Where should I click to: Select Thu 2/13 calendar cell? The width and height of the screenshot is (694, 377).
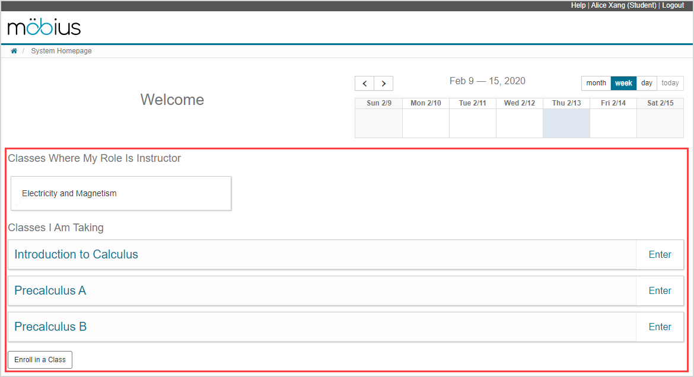(x=566, y=123)
